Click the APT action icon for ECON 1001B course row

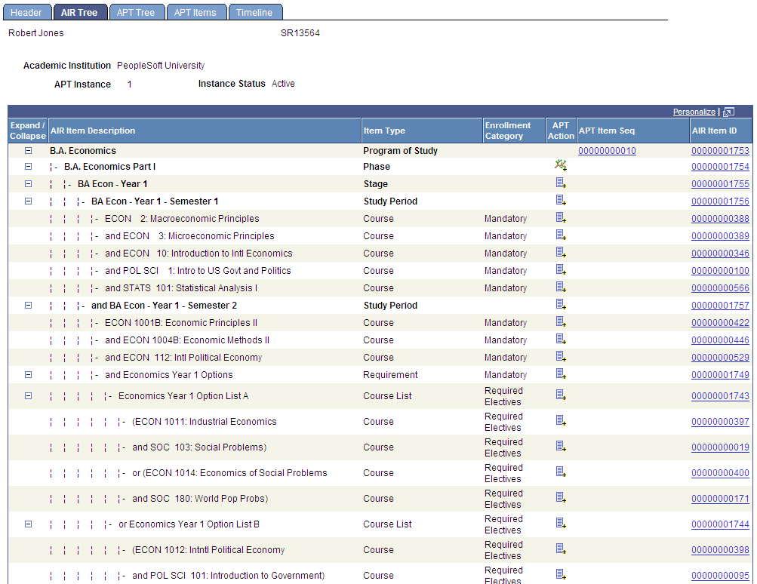[561, 322]
